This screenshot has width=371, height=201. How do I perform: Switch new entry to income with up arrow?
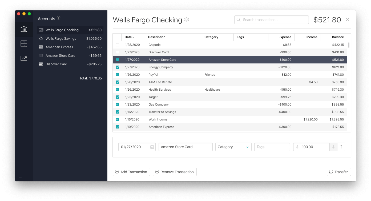click(341, 147)
